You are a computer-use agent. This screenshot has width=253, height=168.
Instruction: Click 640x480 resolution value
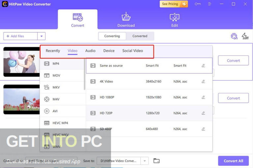pos(152,129)
